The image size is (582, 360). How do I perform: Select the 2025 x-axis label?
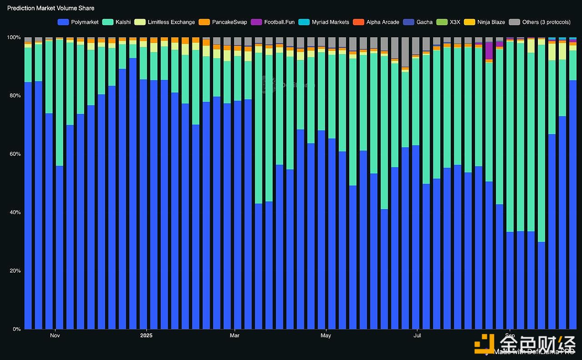[x=146, y=336]
